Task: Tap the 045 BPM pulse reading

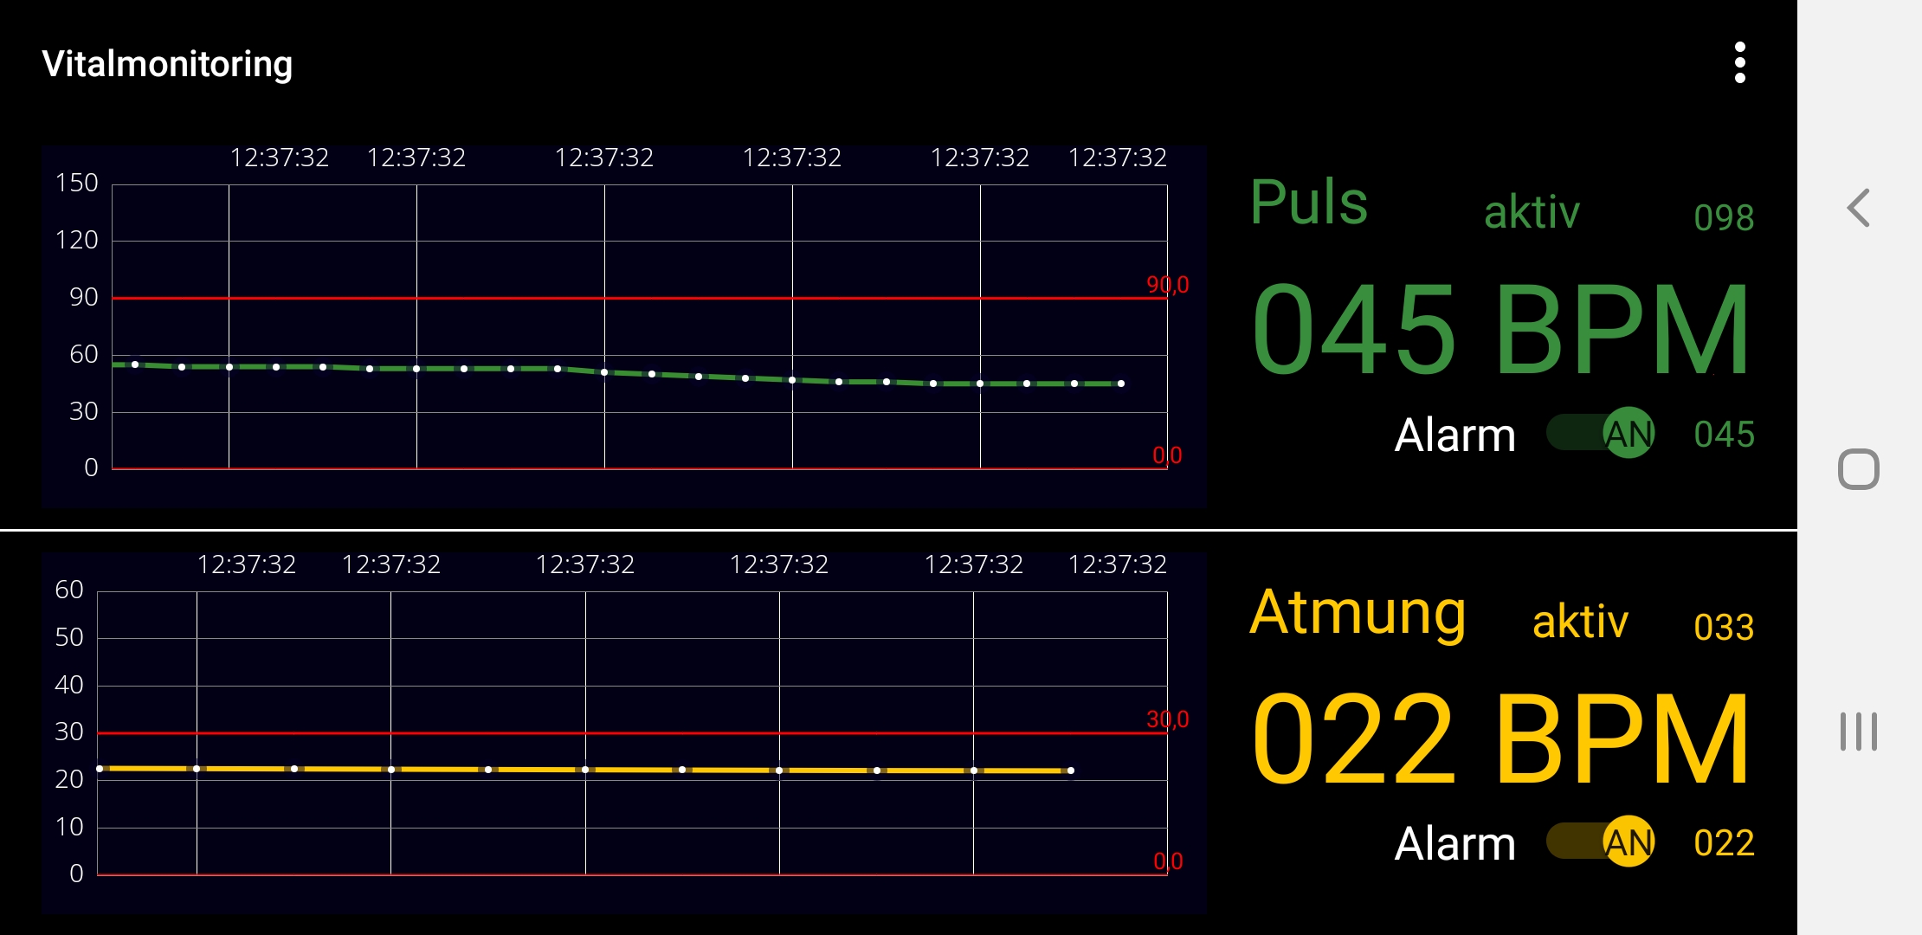Action: (x=1500, y=331)
